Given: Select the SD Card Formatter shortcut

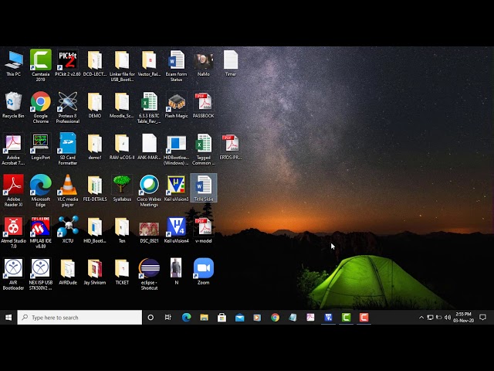Looking at the screenshot, I should [x=68, y=145].
